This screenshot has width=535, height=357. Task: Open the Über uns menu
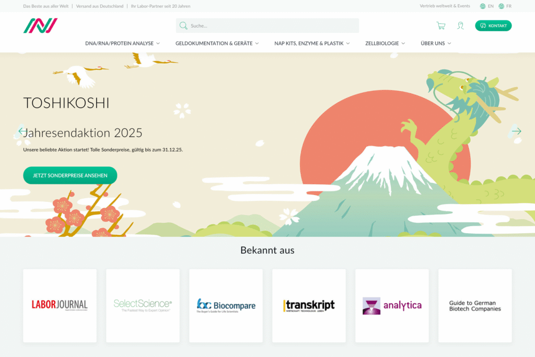pyautogui.click(x=436, y=43)
